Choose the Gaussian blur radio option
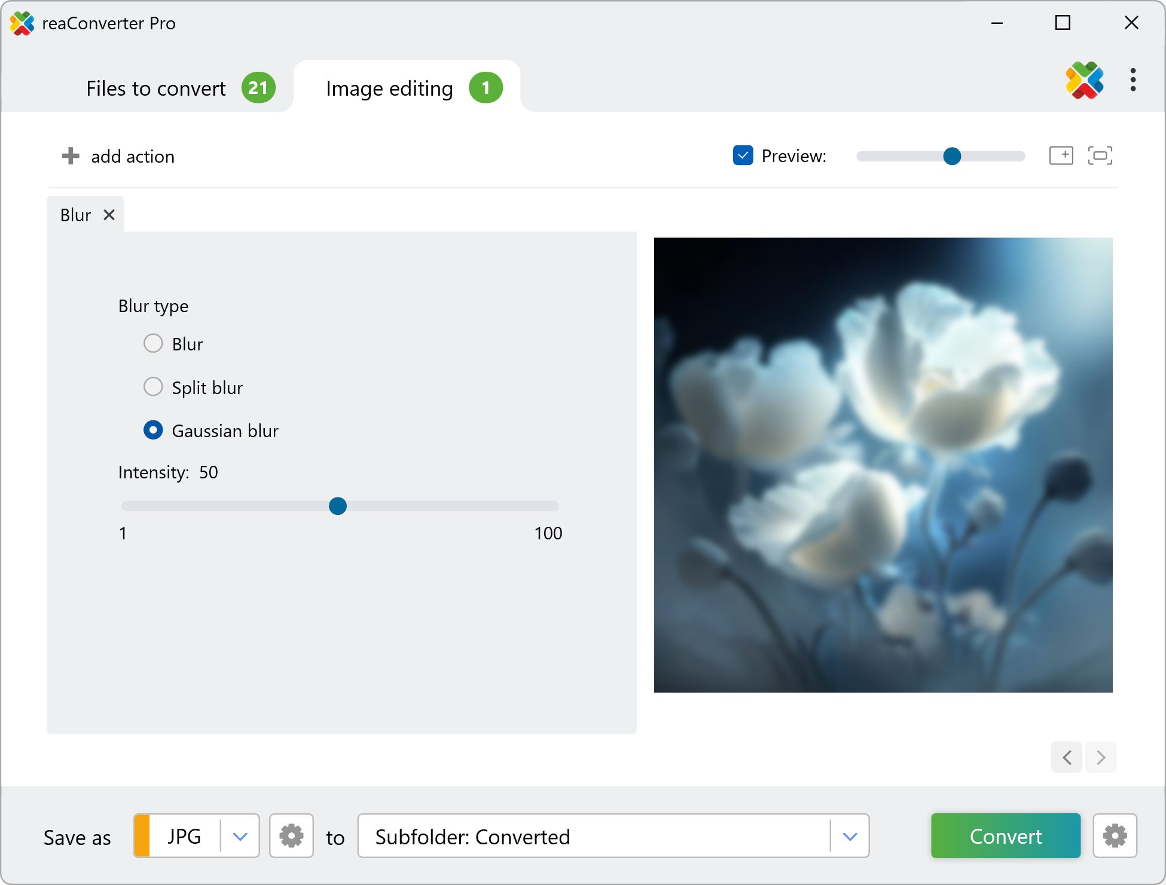 click(153, 431)
